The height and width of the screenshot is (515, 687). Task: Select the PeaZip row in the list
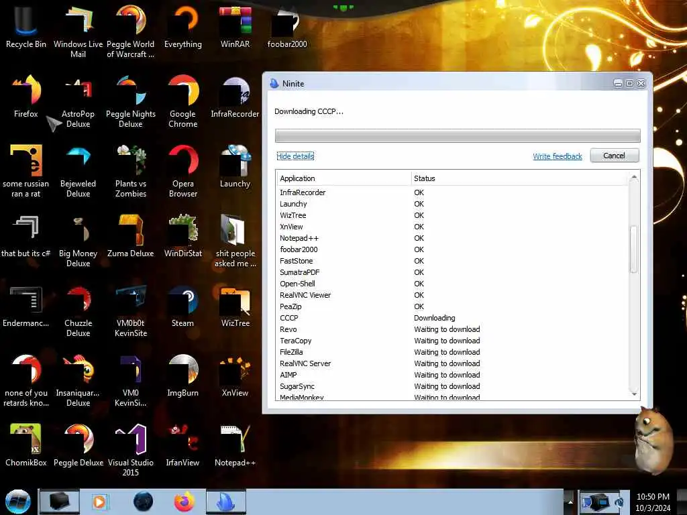453,306
